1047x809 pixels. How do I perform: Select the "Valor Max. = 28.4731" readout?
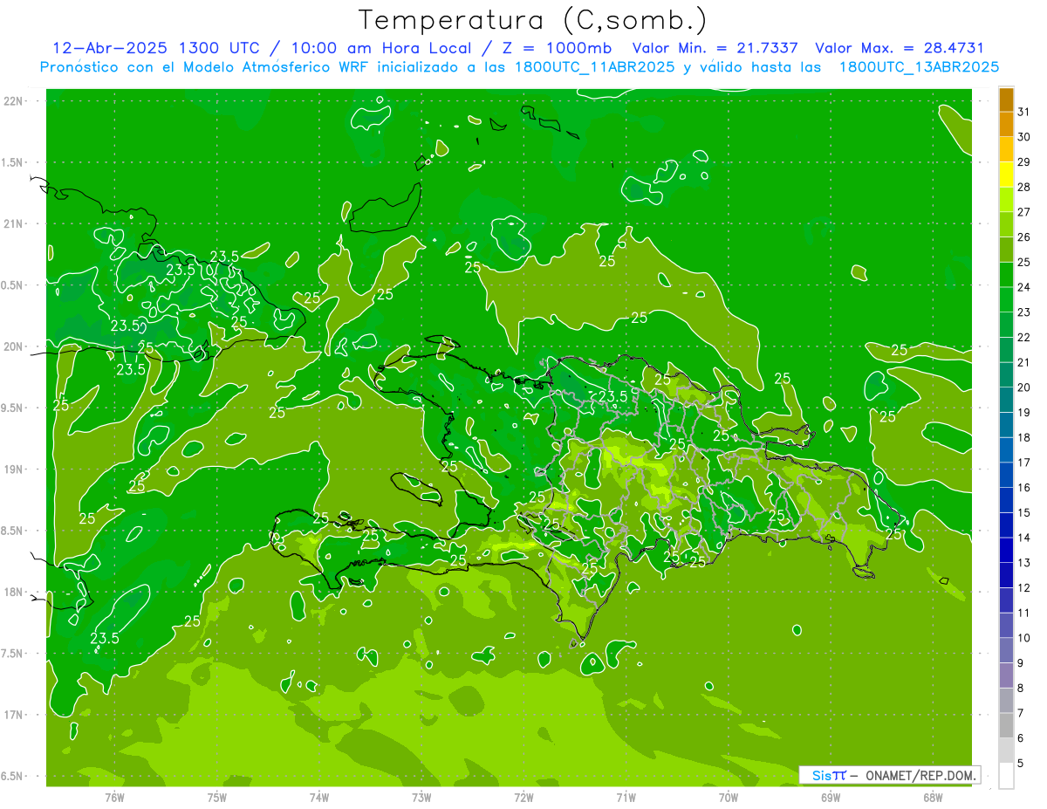[899, 48]
